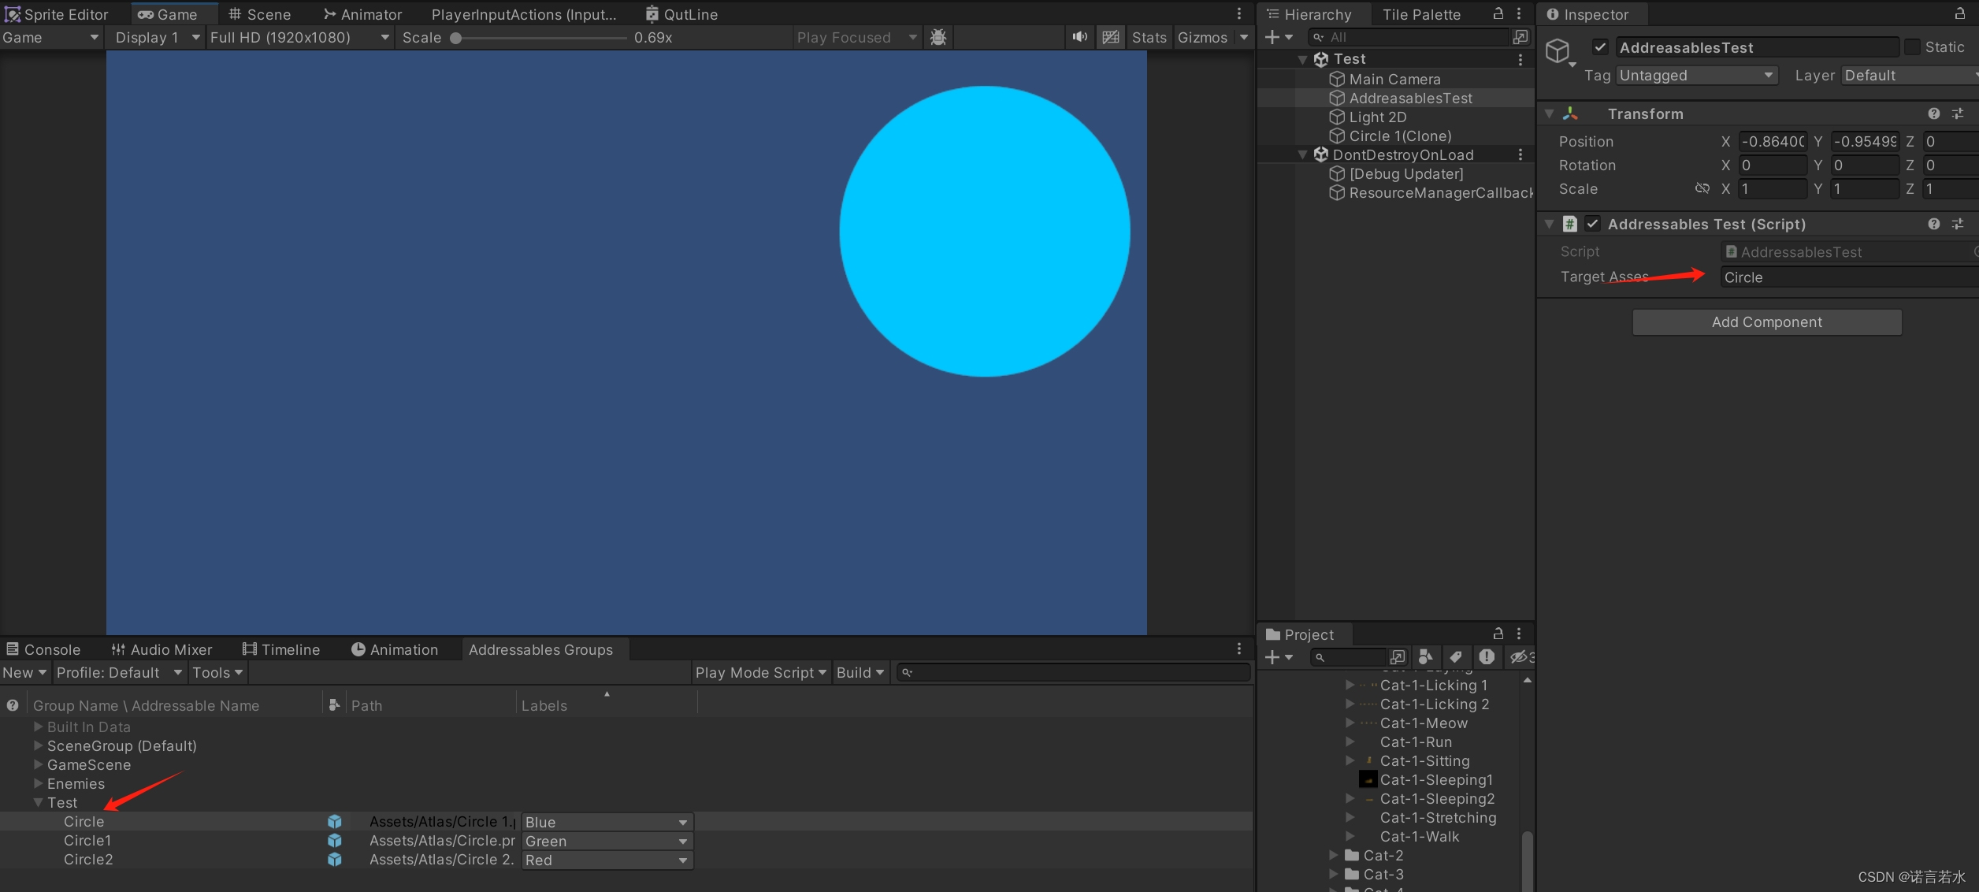Open the Red label dropdown for Circle2

tap(607, 860)
